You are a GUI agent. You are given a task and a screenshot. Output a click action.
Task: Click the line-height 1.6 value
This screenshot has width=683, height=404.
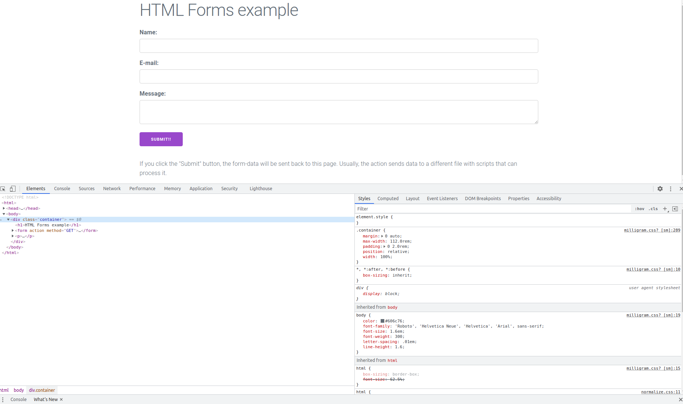click(398, 347)
